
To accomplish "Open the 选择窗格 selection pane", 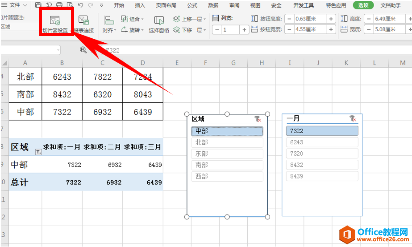I will click(159, 24).
